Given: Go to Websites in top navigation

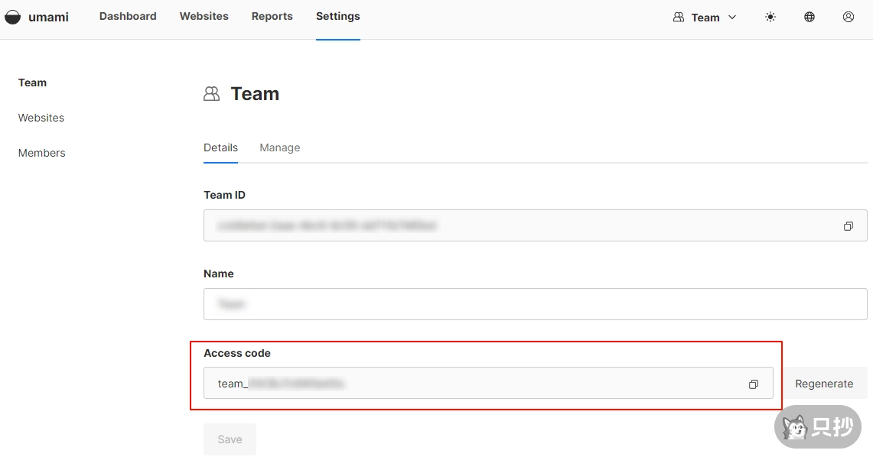Looking at the screenshot, I should point(204,16).
